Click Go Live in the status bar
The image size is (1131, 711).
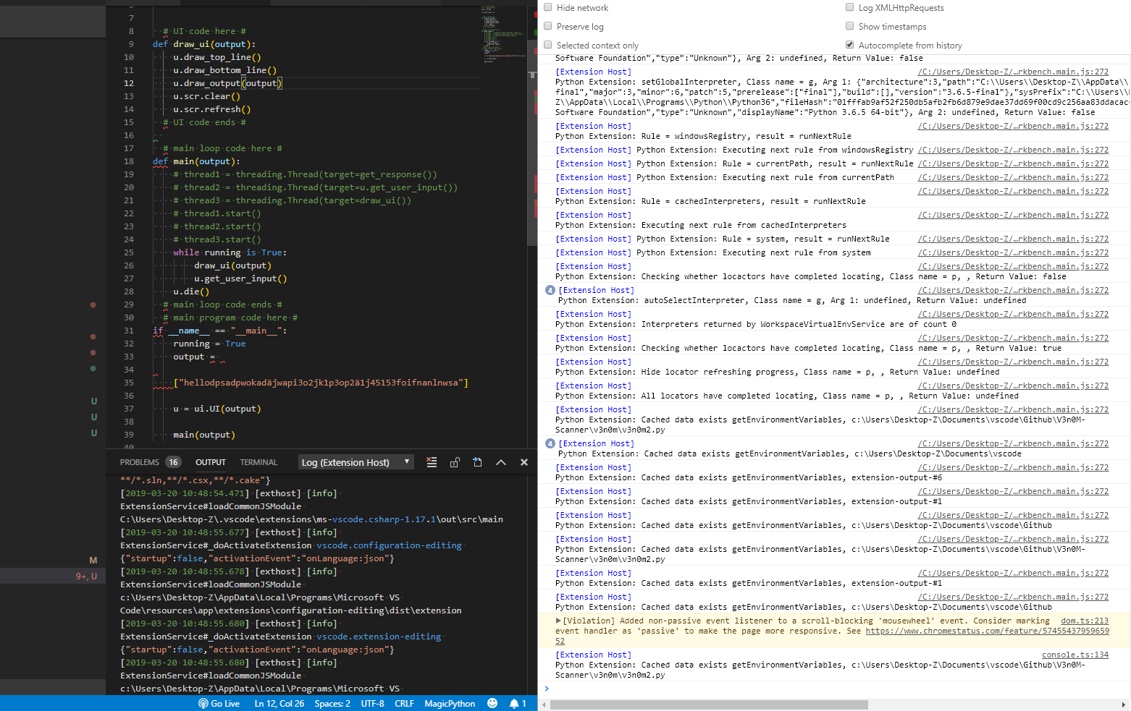219,703
